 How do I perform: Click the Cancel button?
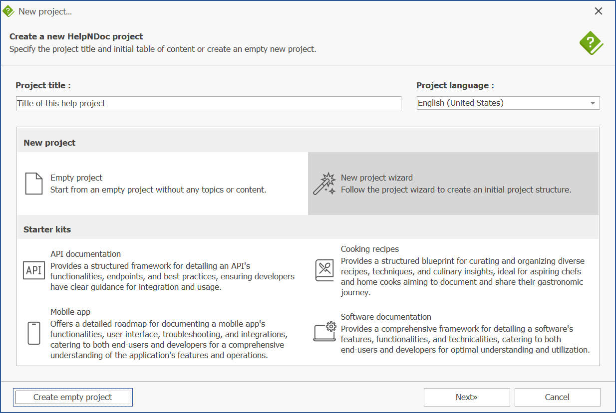point(557,398)
